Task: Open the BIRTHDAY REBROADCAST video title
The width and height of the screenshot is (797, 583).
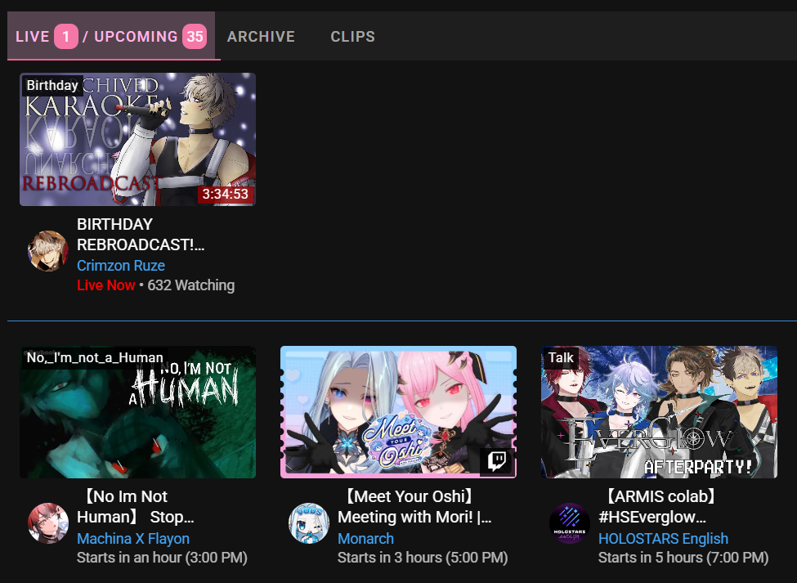Action: pyautogui.click(x=141, y=235)
